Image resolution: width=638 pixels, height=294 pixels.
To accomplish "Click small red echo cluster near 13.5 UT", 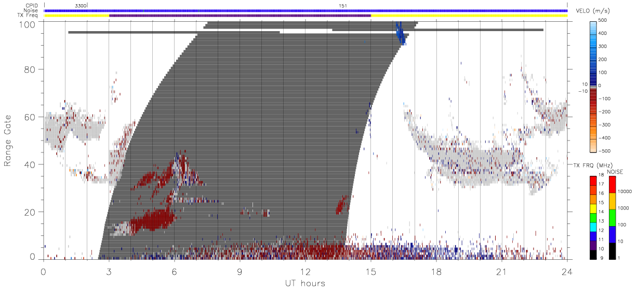I will coord(342,204).
